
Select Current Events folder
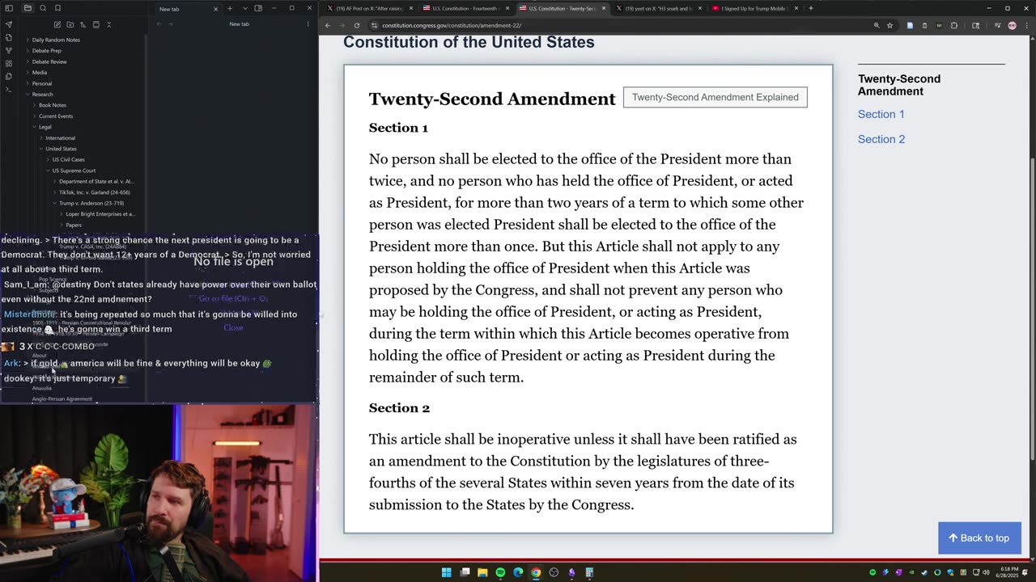(55, 116)
